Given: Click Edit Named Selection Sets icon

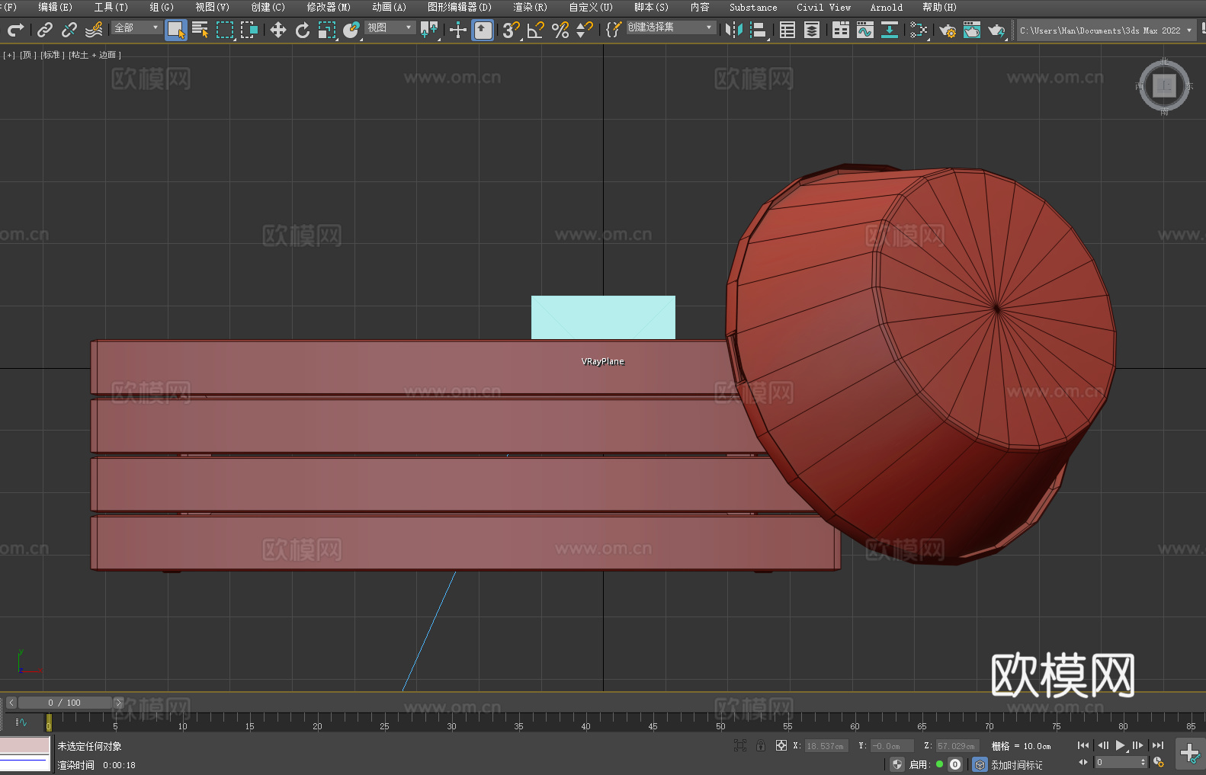Looking at the screenshot, I should [614, 30].
